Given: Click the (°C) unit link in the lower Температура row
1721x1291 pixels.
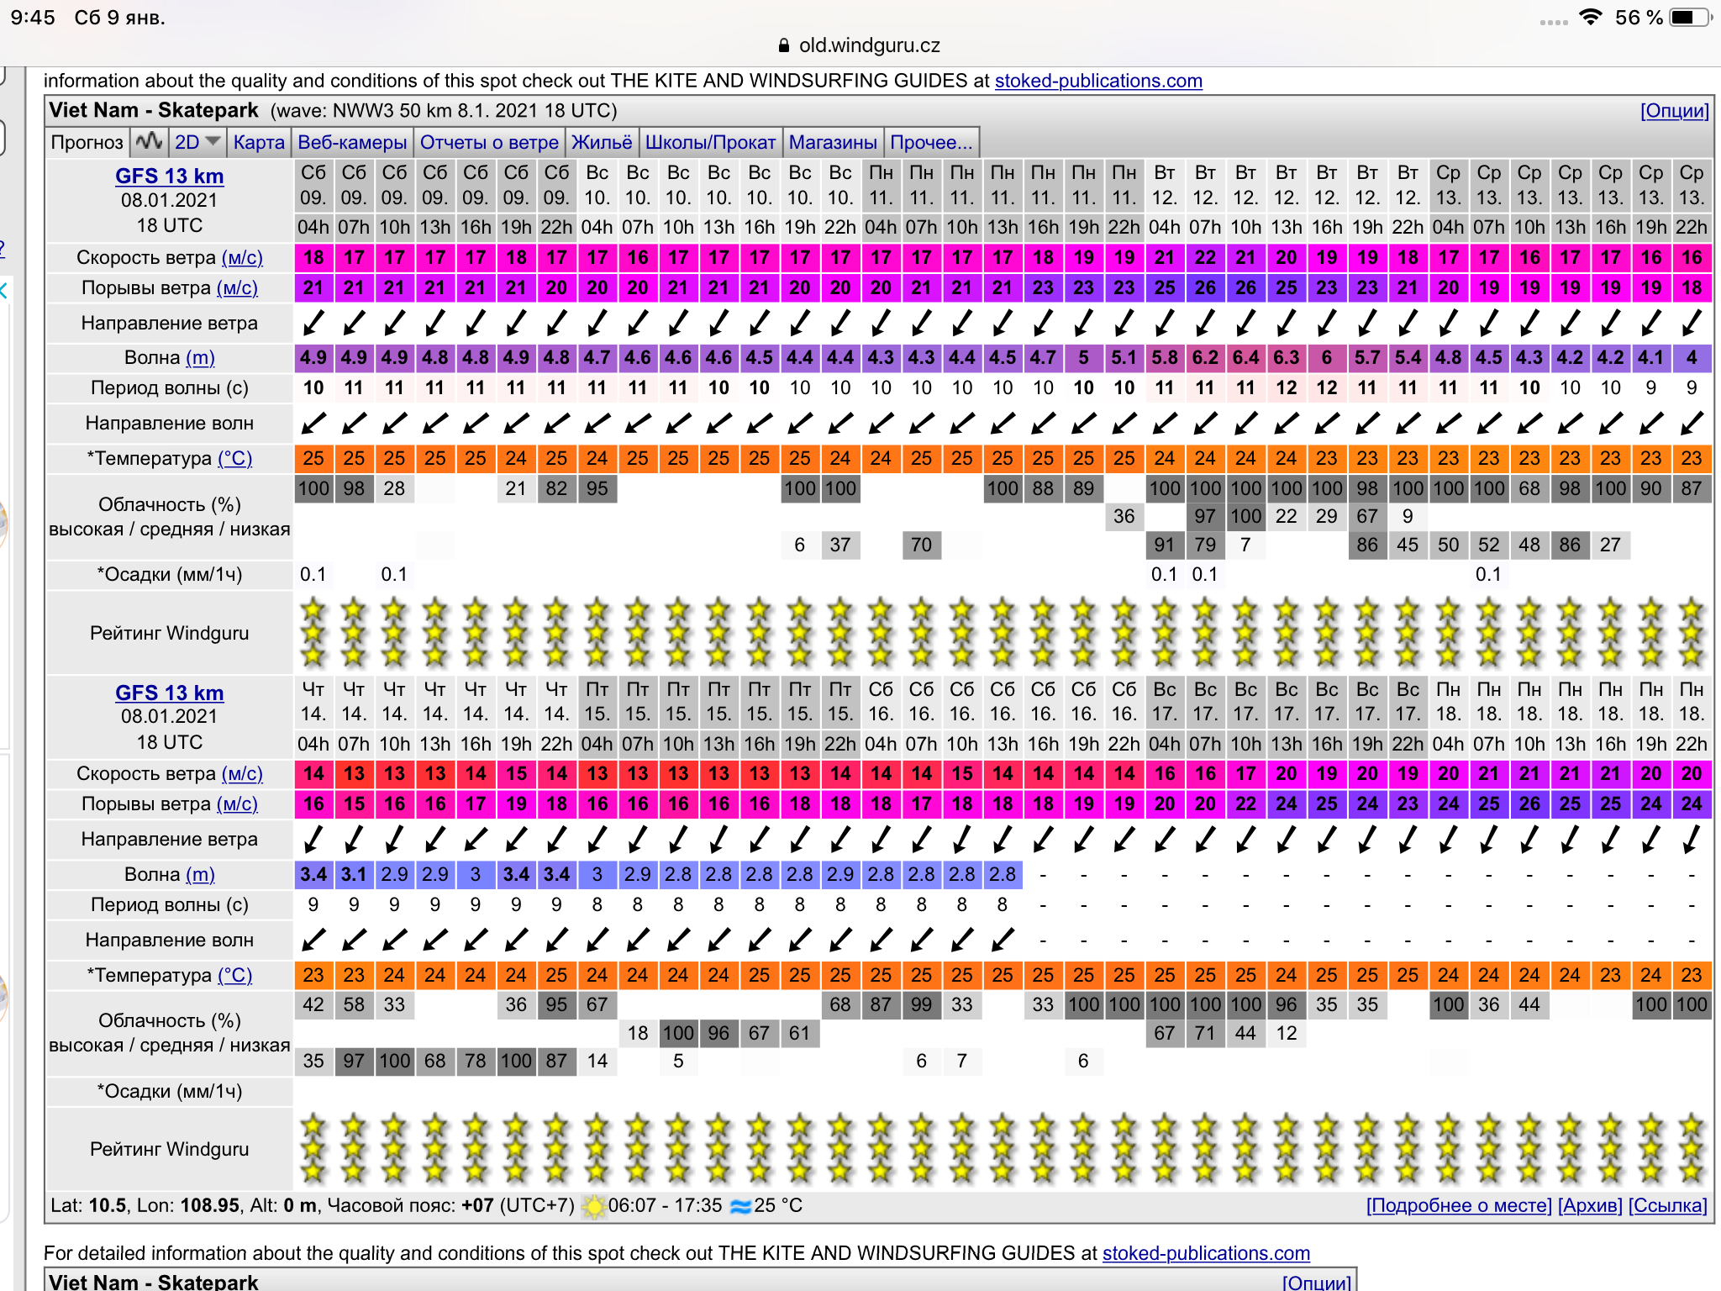Looking at the screenshot, I should click(x=235, y=975).
